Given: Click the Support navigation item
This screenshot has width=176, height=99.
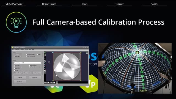Looking at the screenshot, I should pyautogui.click(x=120, y=4).
